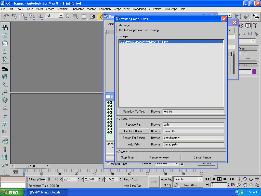
Task: Click the Set Keys large key icon
Action: (x=154, y=182)
